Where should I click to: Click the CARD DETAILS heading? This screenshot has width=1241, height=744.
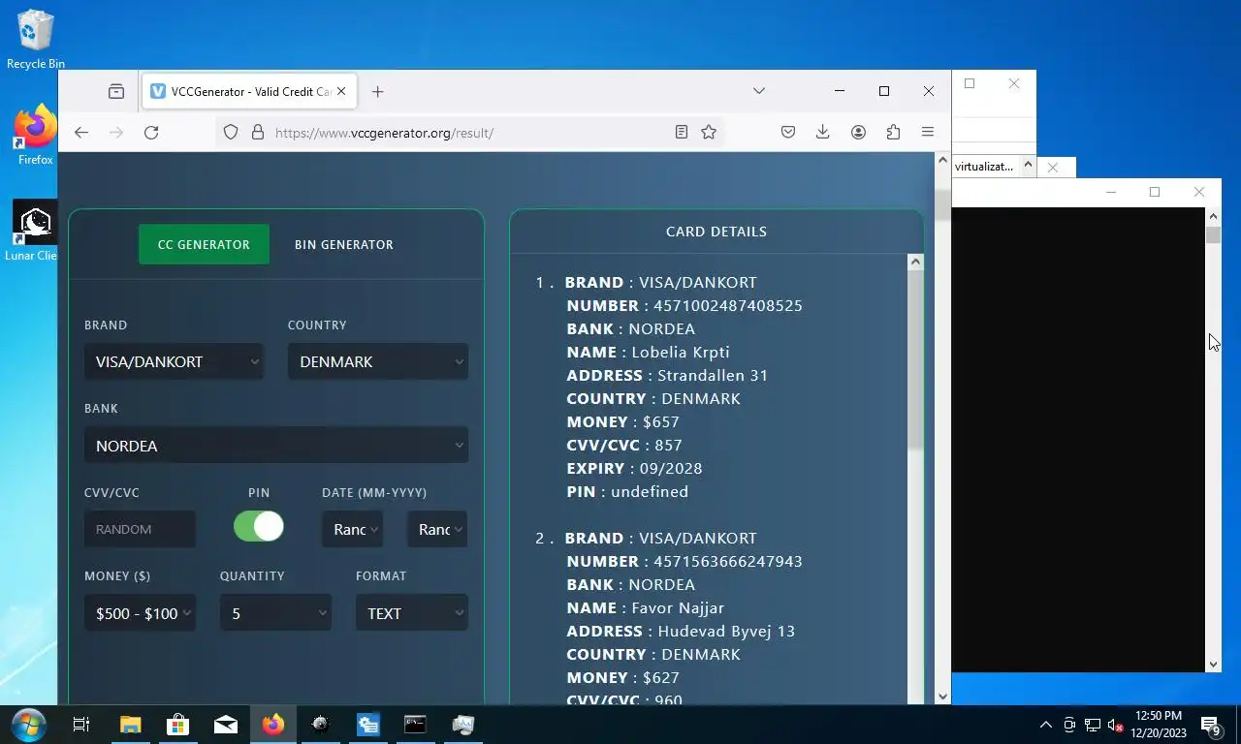coord(716,232)
